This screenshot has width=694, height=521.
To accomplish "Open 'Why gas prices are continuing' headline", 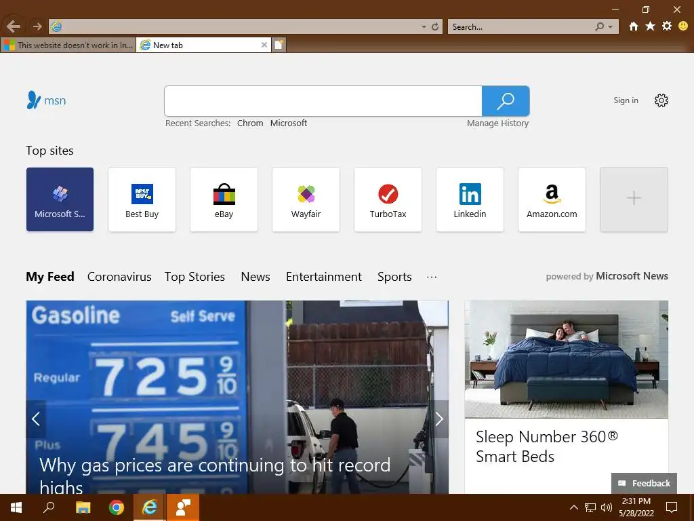I will coord(215,476).
